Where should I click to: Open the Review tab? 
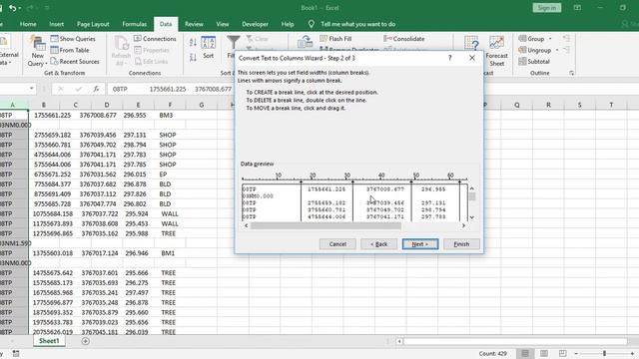pyautogui.click(x=194, y=24)
